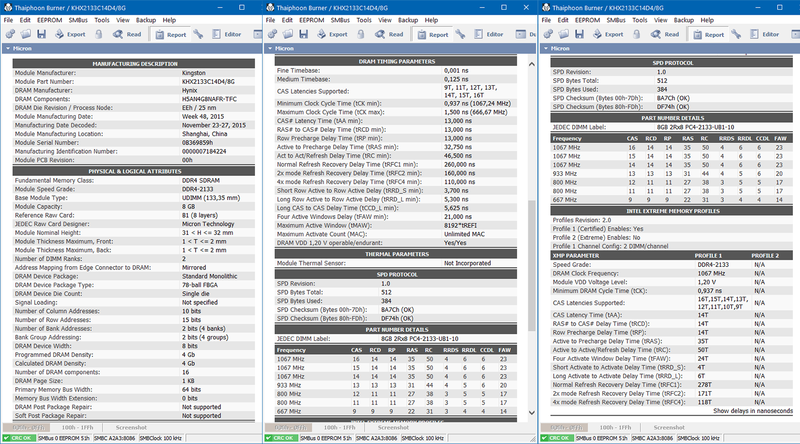Click the wrench icon in left window toolbar

(198, 34)
